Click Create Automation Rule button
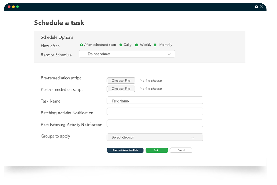The height and width of the screenshot is (185, 277). click(125, 150)
